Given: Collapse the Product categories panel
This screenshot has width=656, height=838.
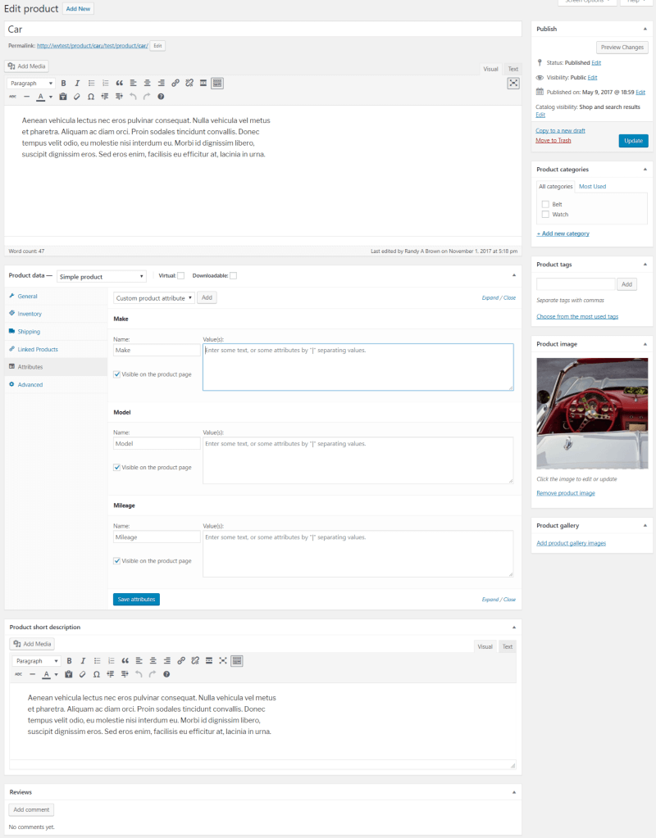Looking at the screenshot, I should 645,170.
